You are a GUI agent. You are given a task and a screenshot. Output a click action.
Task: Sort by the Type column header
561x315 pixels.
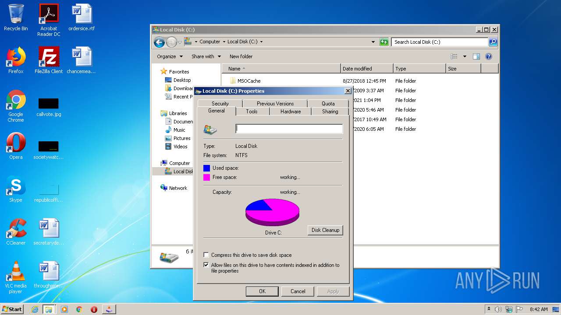(419, 69)
